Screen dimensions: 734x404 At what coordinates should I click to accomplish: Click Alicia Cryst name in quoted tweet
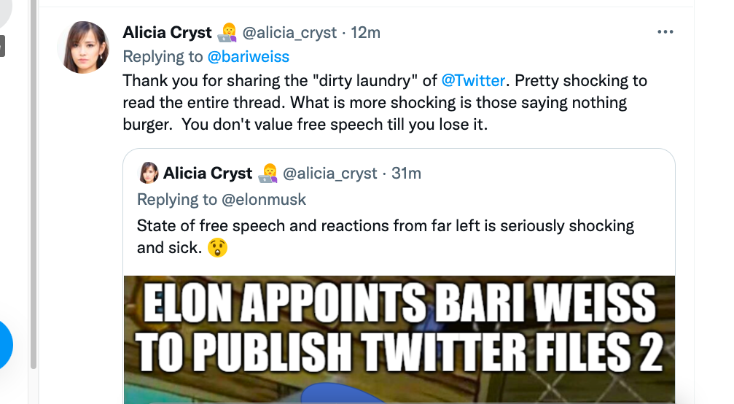[x=208, y=174]
